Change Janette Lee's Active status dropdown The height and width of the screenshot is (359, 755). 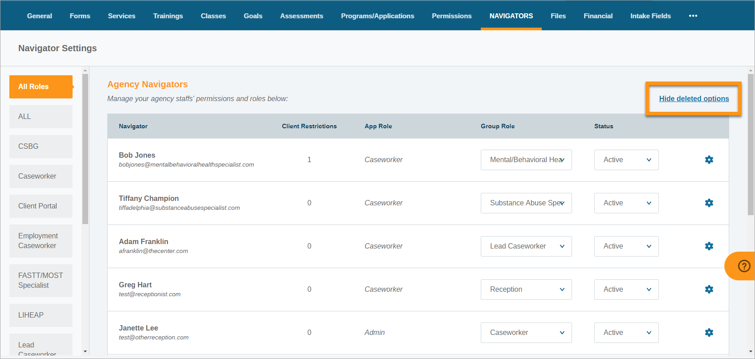626,333
